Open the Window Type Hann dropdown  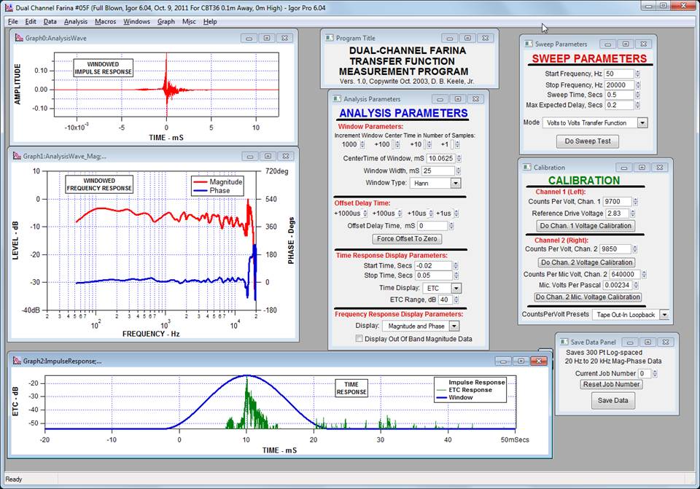pos(455,183)
